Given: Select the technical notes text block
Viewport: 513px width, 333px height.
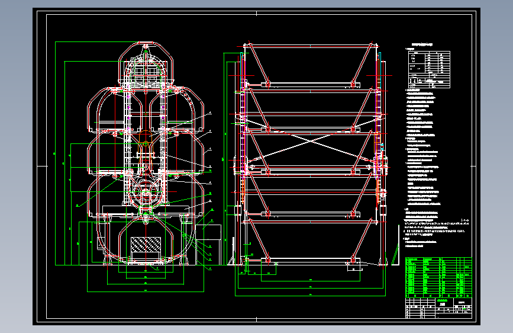Looking at the screenshot, I should pos(423,148).
